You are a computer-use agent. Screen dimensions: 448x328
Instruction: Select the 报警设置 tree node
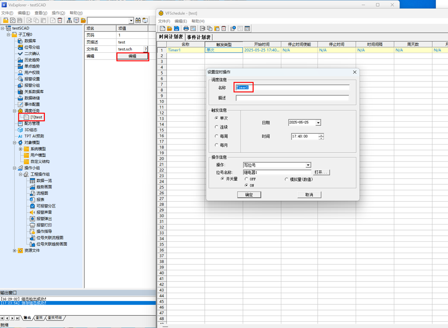click(32, 79)
